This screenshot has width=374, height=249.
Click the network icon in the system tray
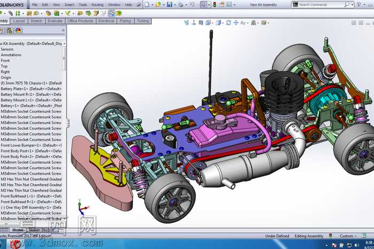(x=349, y=245)
